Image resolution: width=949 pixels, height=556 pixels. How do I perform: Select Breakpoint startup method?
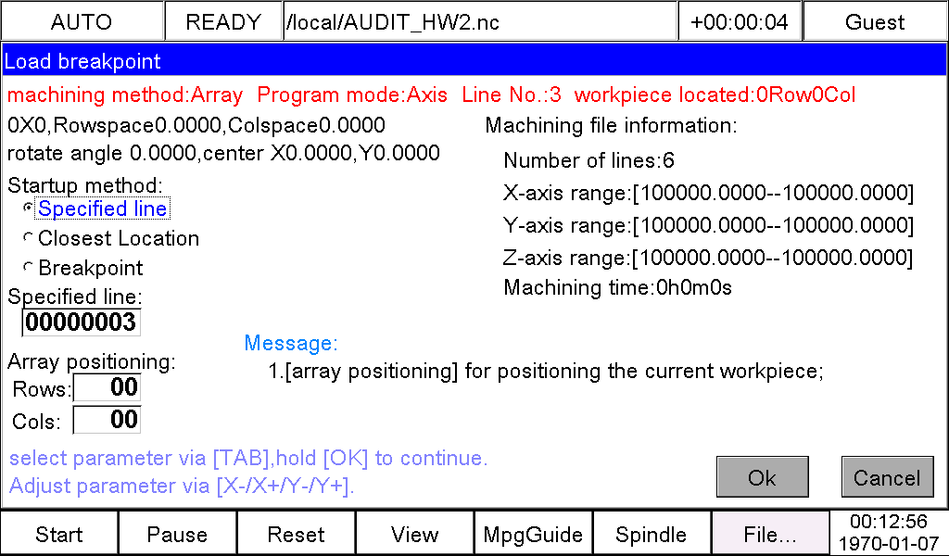tap(28, 267)
